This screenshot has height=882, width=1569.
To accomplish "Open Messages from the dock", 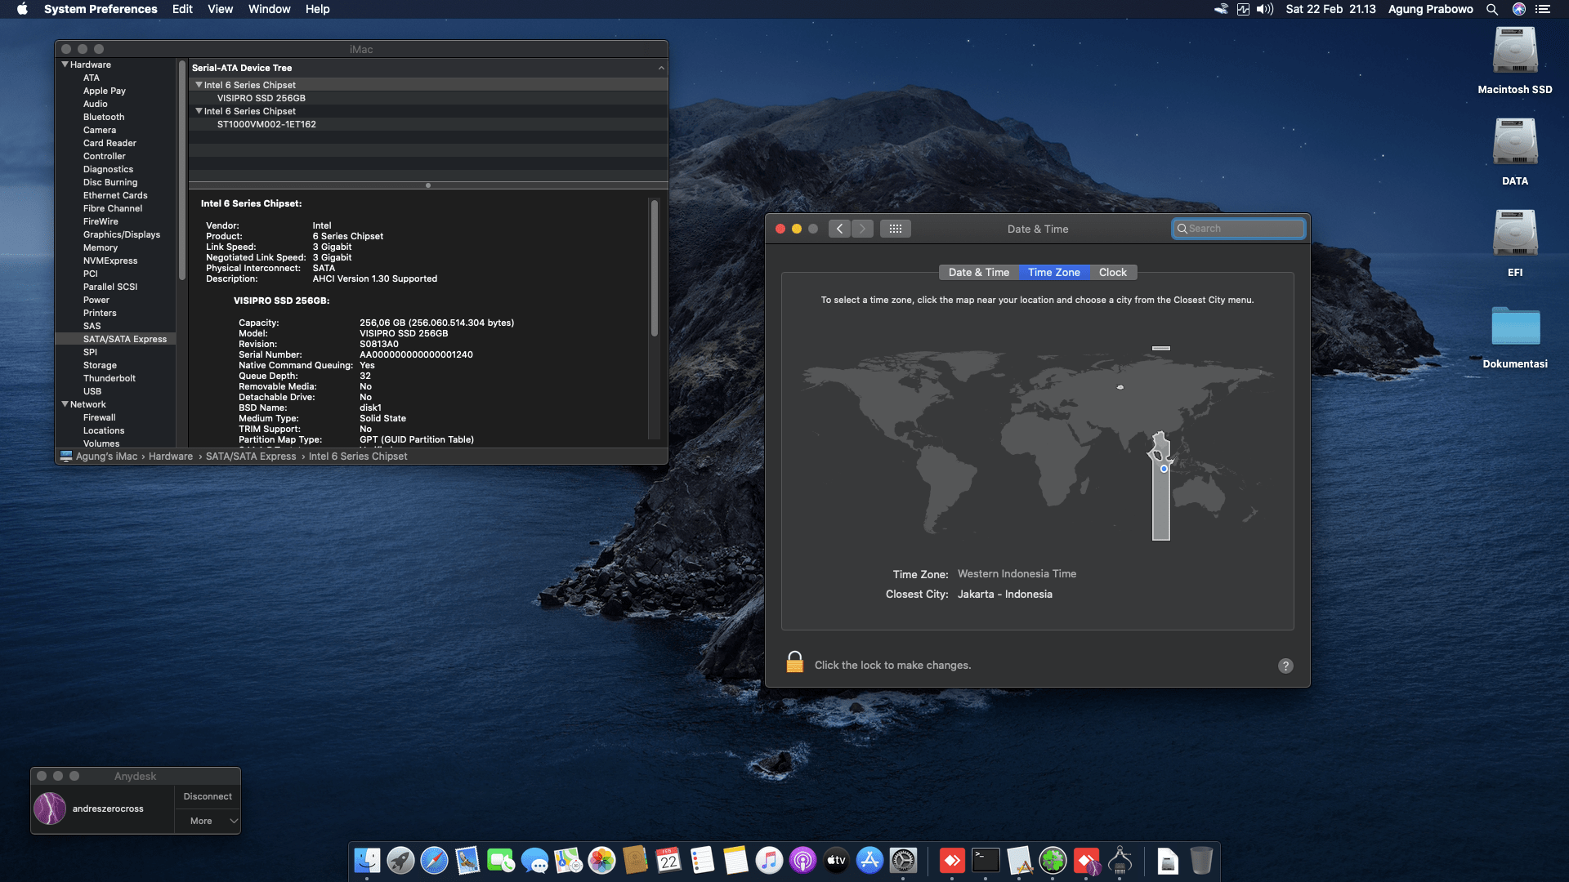I will (x=534, y=860).
